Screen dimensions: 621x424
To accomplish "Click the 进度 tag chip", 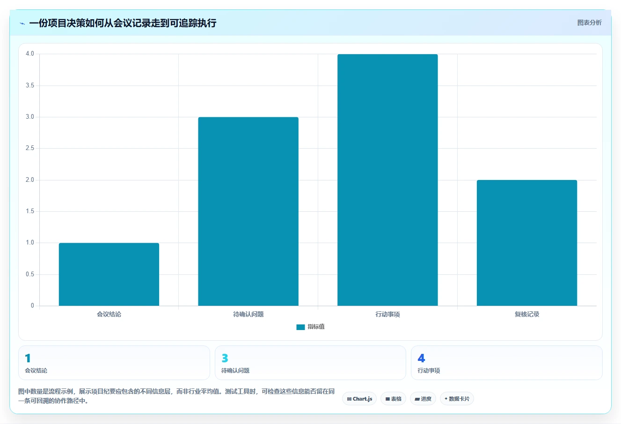I will click(x=423, y=399).
